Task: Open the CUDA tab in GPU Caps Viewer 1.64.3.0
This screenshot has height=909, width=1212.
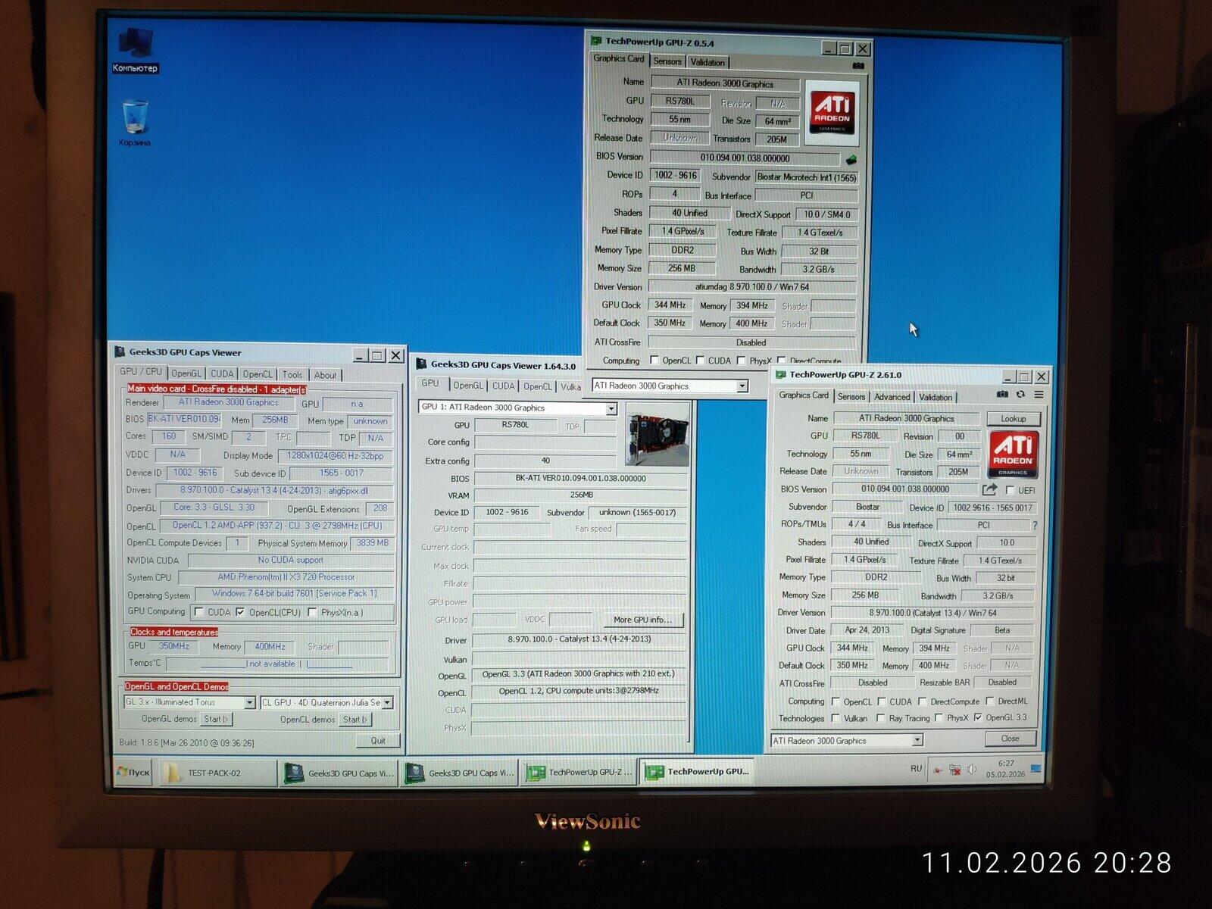Action: pos(503,386)
